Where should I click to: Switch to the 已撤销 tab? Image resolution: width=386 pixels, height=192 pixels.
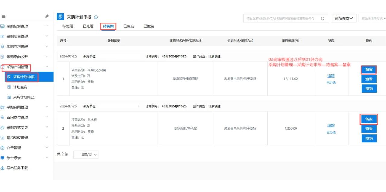149,26
